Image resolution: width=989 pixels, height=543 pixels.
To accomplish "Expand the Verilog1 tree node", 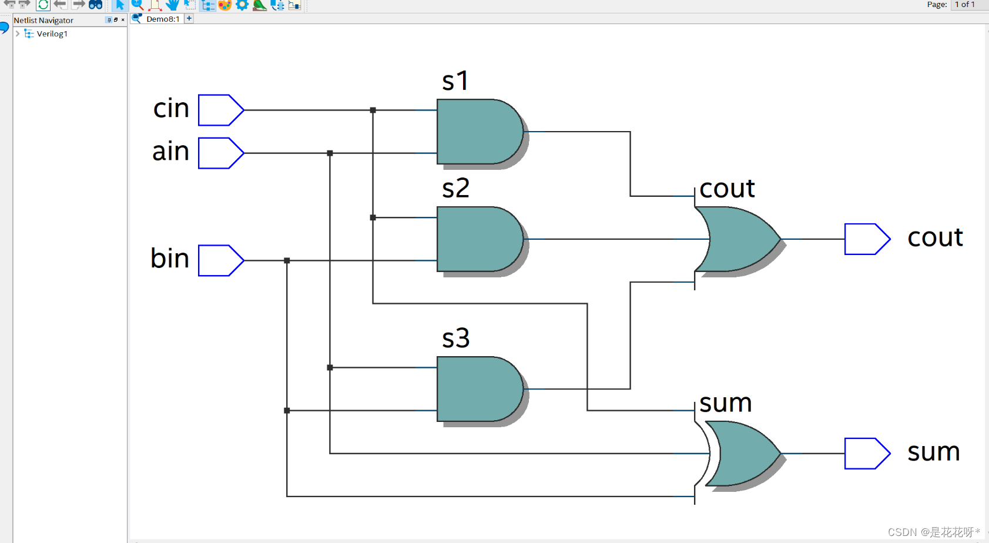I will point(18,33).
